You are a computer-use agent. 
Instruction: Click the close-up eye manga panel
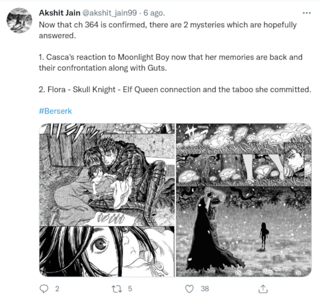pos(107,251)
